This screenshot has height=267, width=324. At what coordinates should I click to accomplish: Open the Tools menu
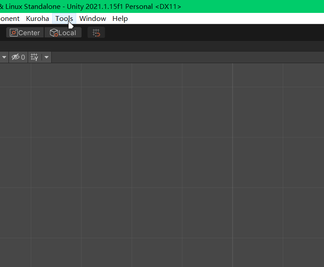[x=64, y=19]
